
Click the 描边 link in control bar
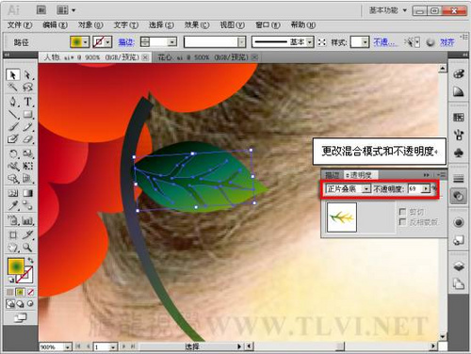(x=126, y=42)
